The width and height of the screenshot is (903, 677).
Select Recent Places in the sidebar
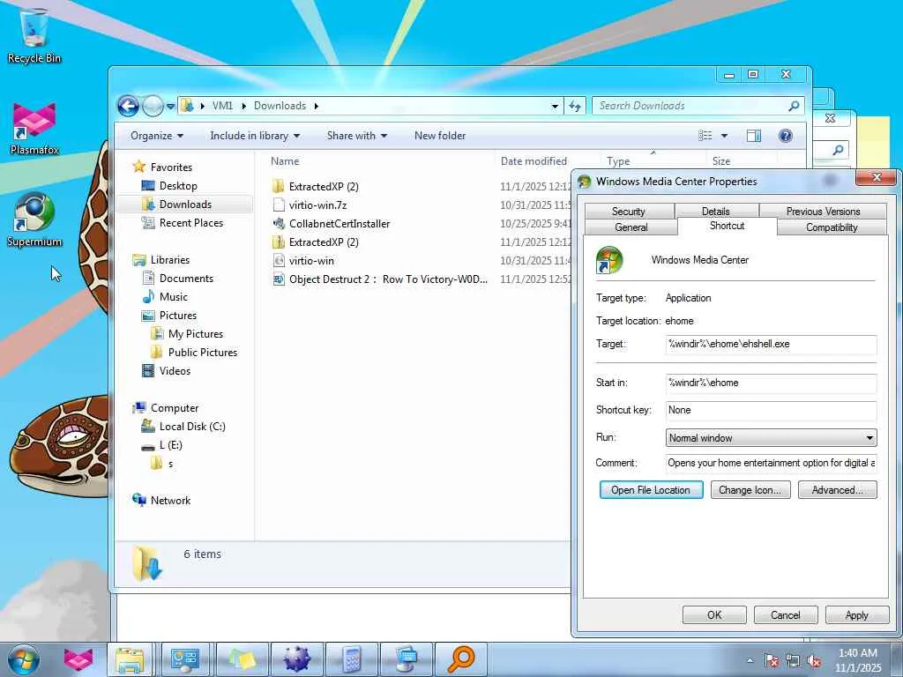190,223
